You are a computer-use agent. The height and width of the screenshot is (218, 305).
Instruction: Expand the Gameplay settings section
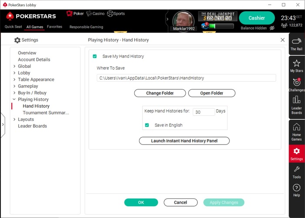point(14,86)
